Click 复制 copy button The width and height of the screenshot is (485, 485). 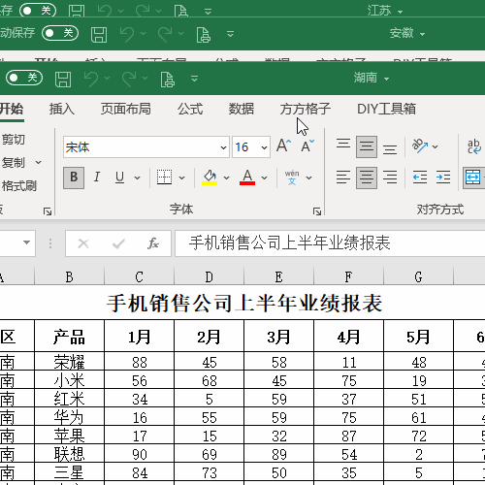pos(13,163)
